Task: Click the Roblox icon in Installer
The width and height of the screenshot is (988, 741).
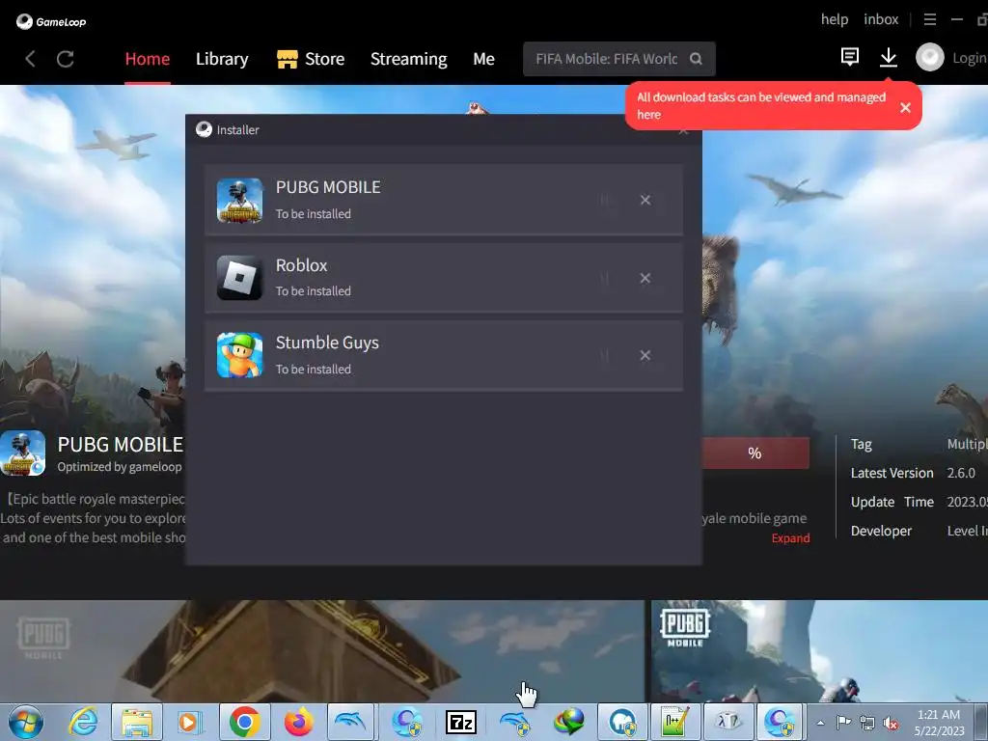Action: pyautogui.click(x=239, y=278)
